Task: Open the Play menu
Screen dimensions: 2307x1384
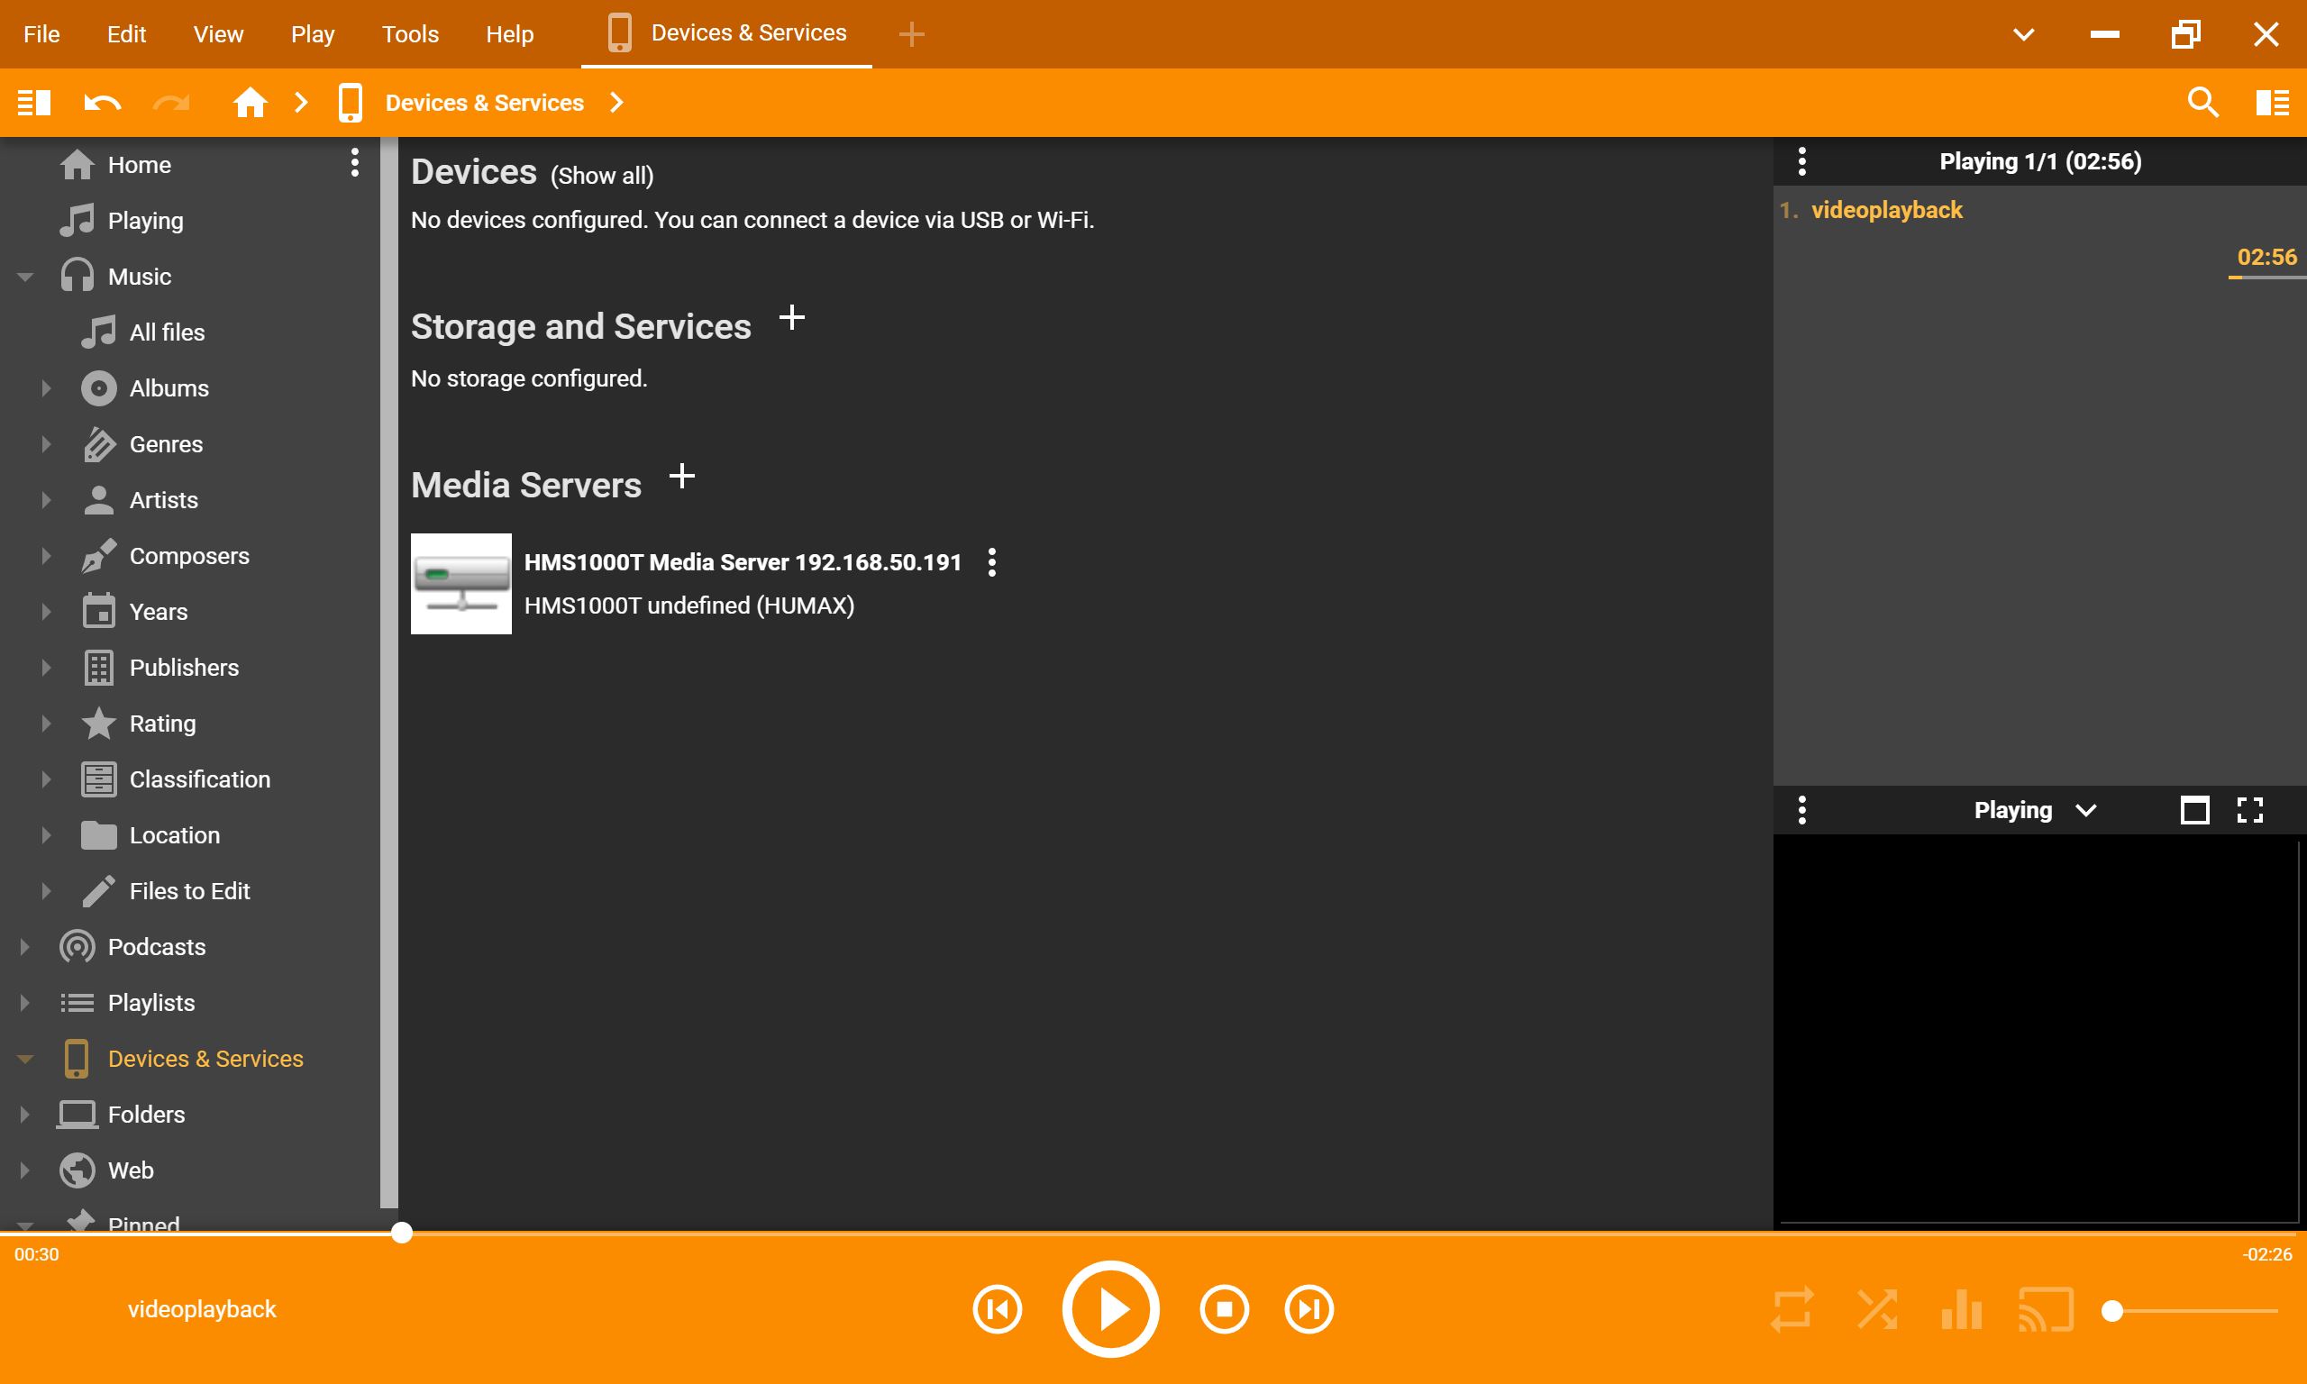Action: click(x=312, y=34)
